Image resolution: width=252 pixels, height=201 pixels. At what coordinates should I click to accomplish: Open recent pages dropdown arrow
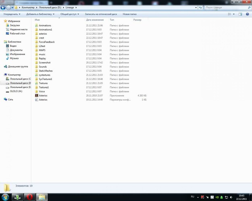[12, 8]
